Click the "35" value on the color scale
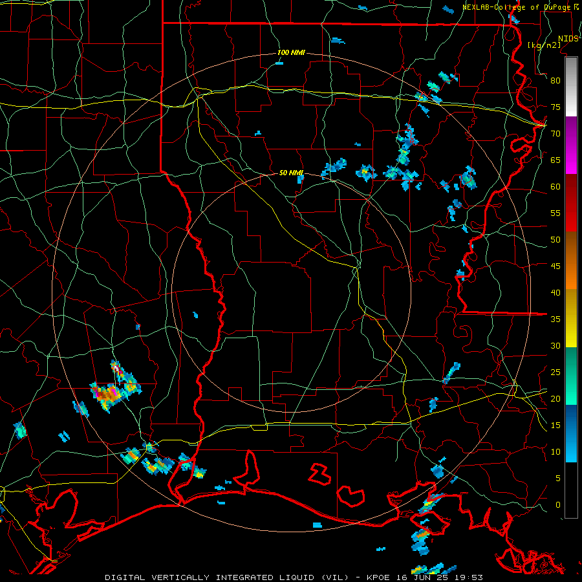 (555, 319)
